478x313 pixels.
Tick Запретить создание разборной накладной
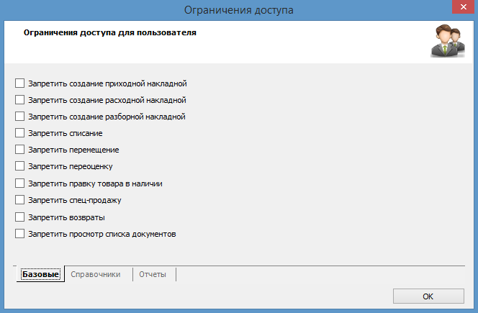pos(20,117)
